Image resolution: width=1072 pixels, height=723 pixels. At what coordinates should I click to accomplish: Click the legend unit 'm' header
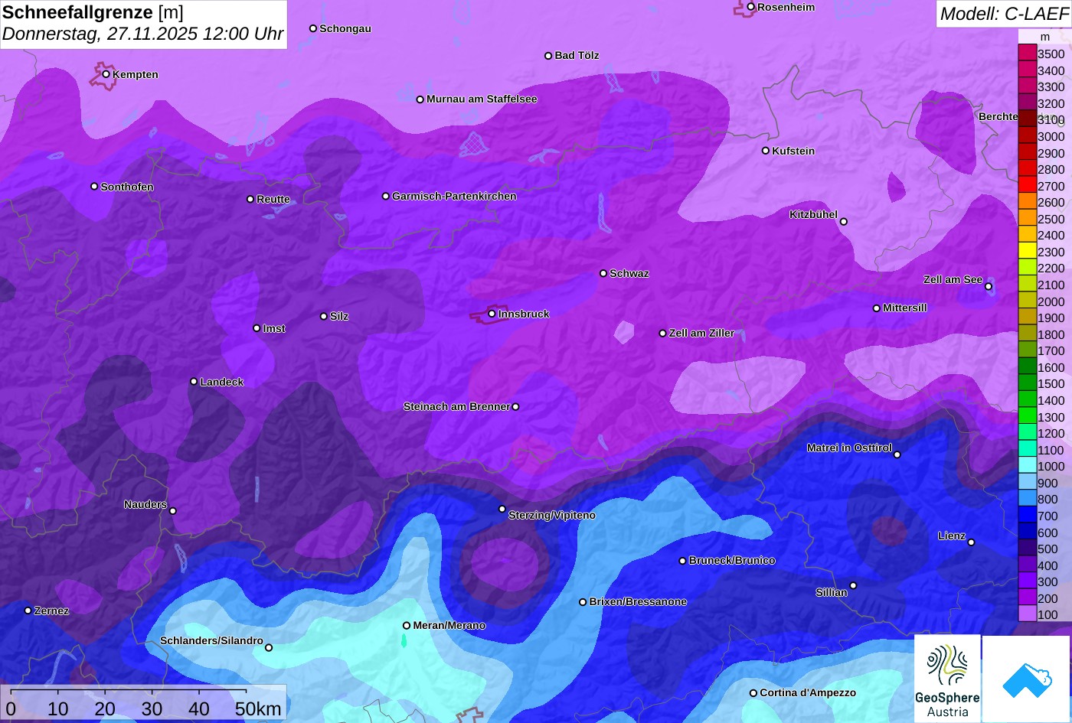click(x=1045, y=37)
